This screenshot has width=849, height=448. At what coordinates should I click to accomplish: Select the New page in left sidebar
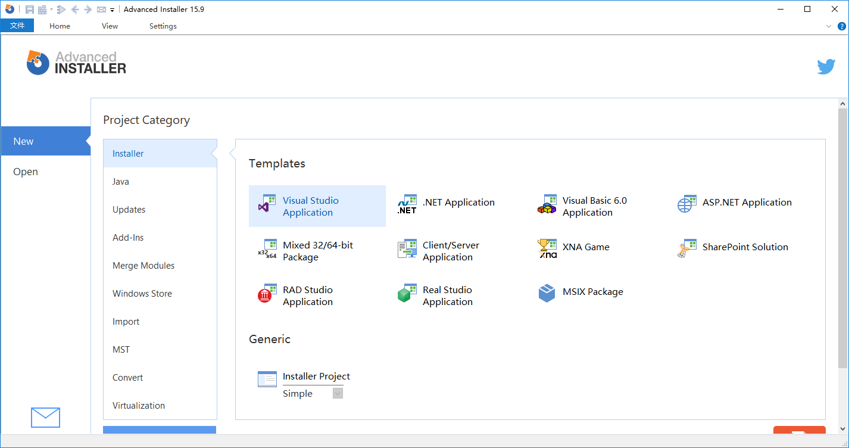click(45, 141)
